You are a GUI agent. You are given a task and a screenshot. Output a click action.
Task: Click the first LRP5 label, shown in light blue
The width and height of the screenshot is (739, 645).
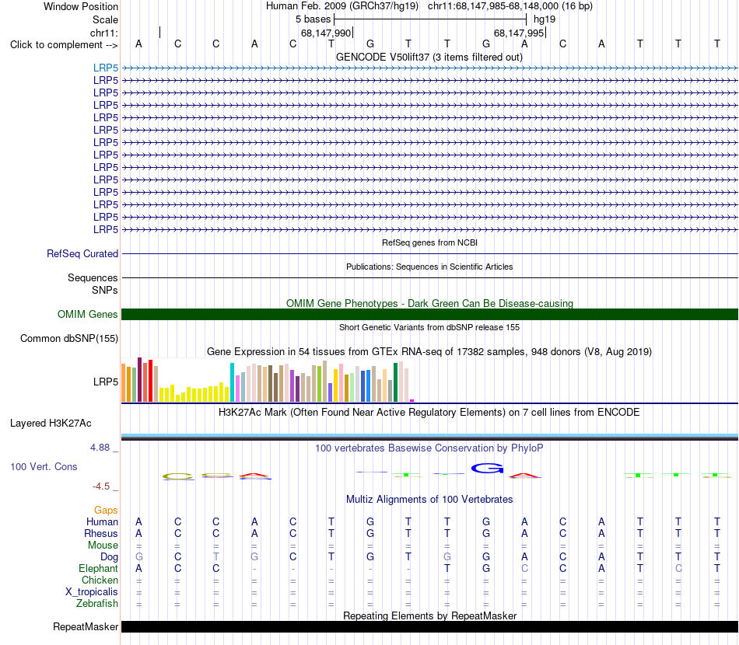pos(106,68)
